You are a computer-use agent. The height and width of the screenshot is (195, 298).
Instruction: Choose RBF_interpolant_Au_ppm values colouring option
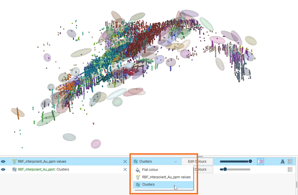(163, 177)
